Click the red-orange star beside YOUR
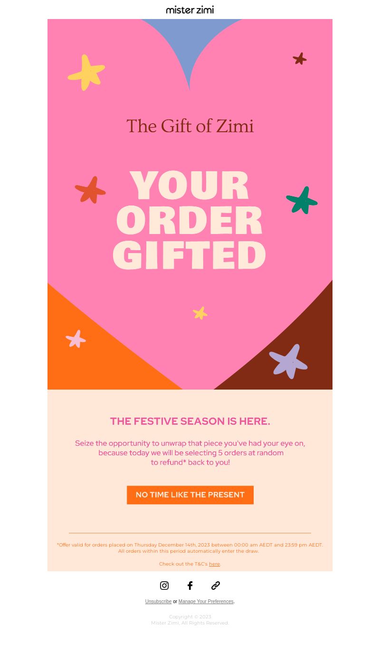The height and width of the screenshot is (655, 380). pos(90,190)
